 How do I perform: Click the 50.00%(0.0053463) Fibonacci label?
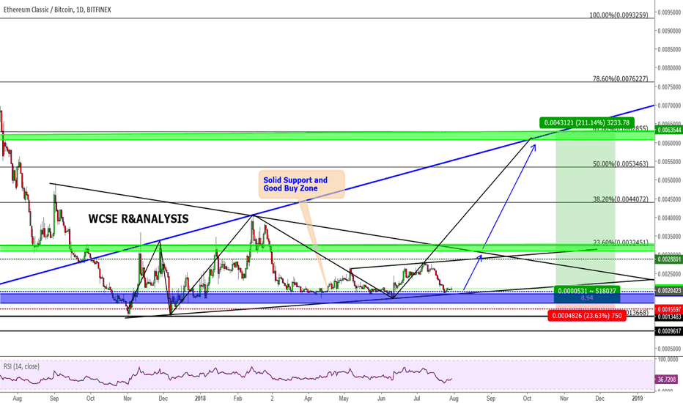(620, 164)
